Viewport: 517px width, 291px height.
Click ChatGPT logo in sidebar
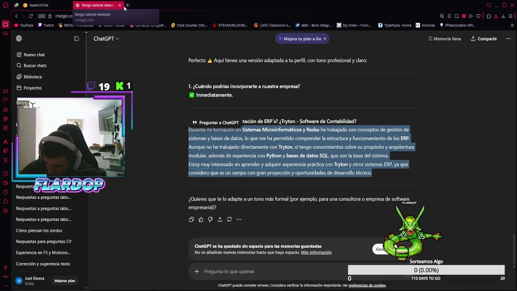19,38
